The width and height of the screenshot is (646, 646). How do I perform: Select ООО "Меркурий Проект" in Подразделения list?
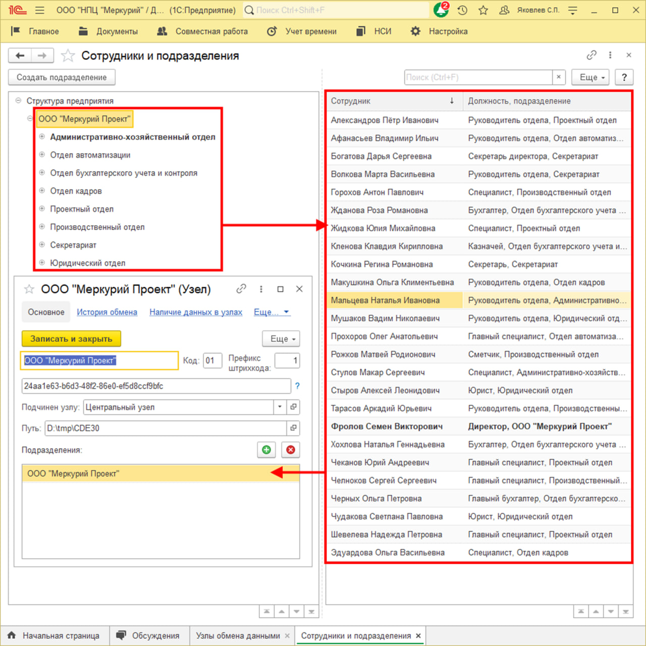pyautogui.click(x=161, y=473)
